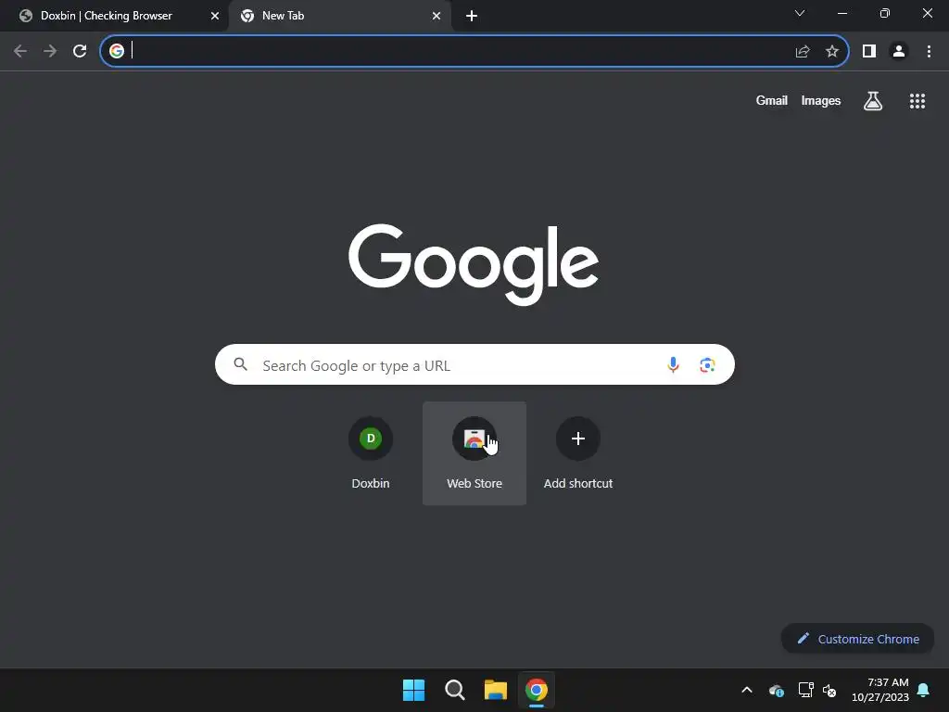The height and width of the screenshot is (712, 949).
Task: Add a new shortcut tile
Action: pos(578,452)
